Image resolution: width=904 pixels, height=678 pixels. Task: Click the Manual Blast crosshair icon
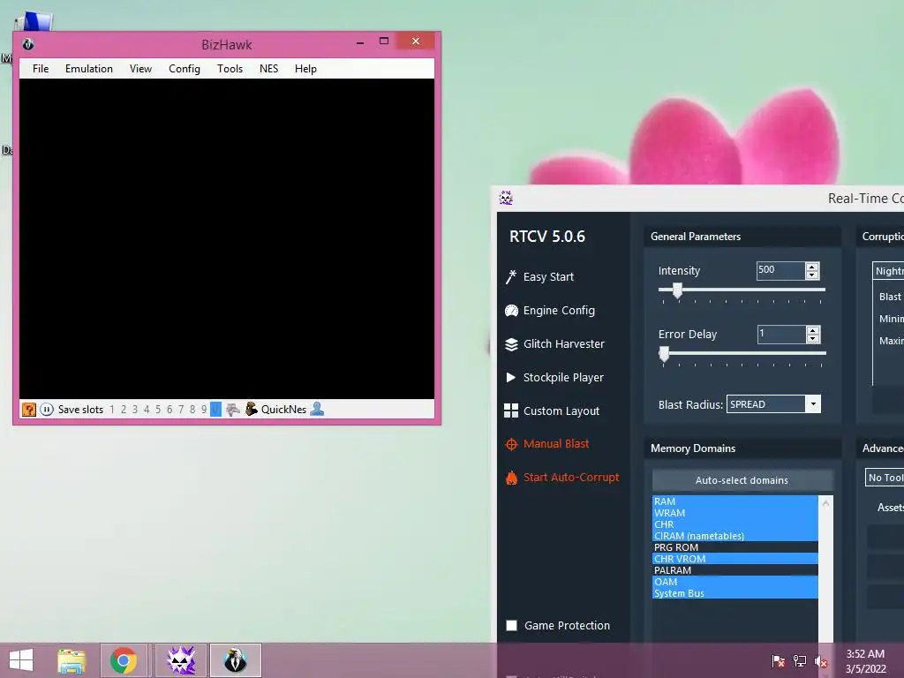pos(511,445)
